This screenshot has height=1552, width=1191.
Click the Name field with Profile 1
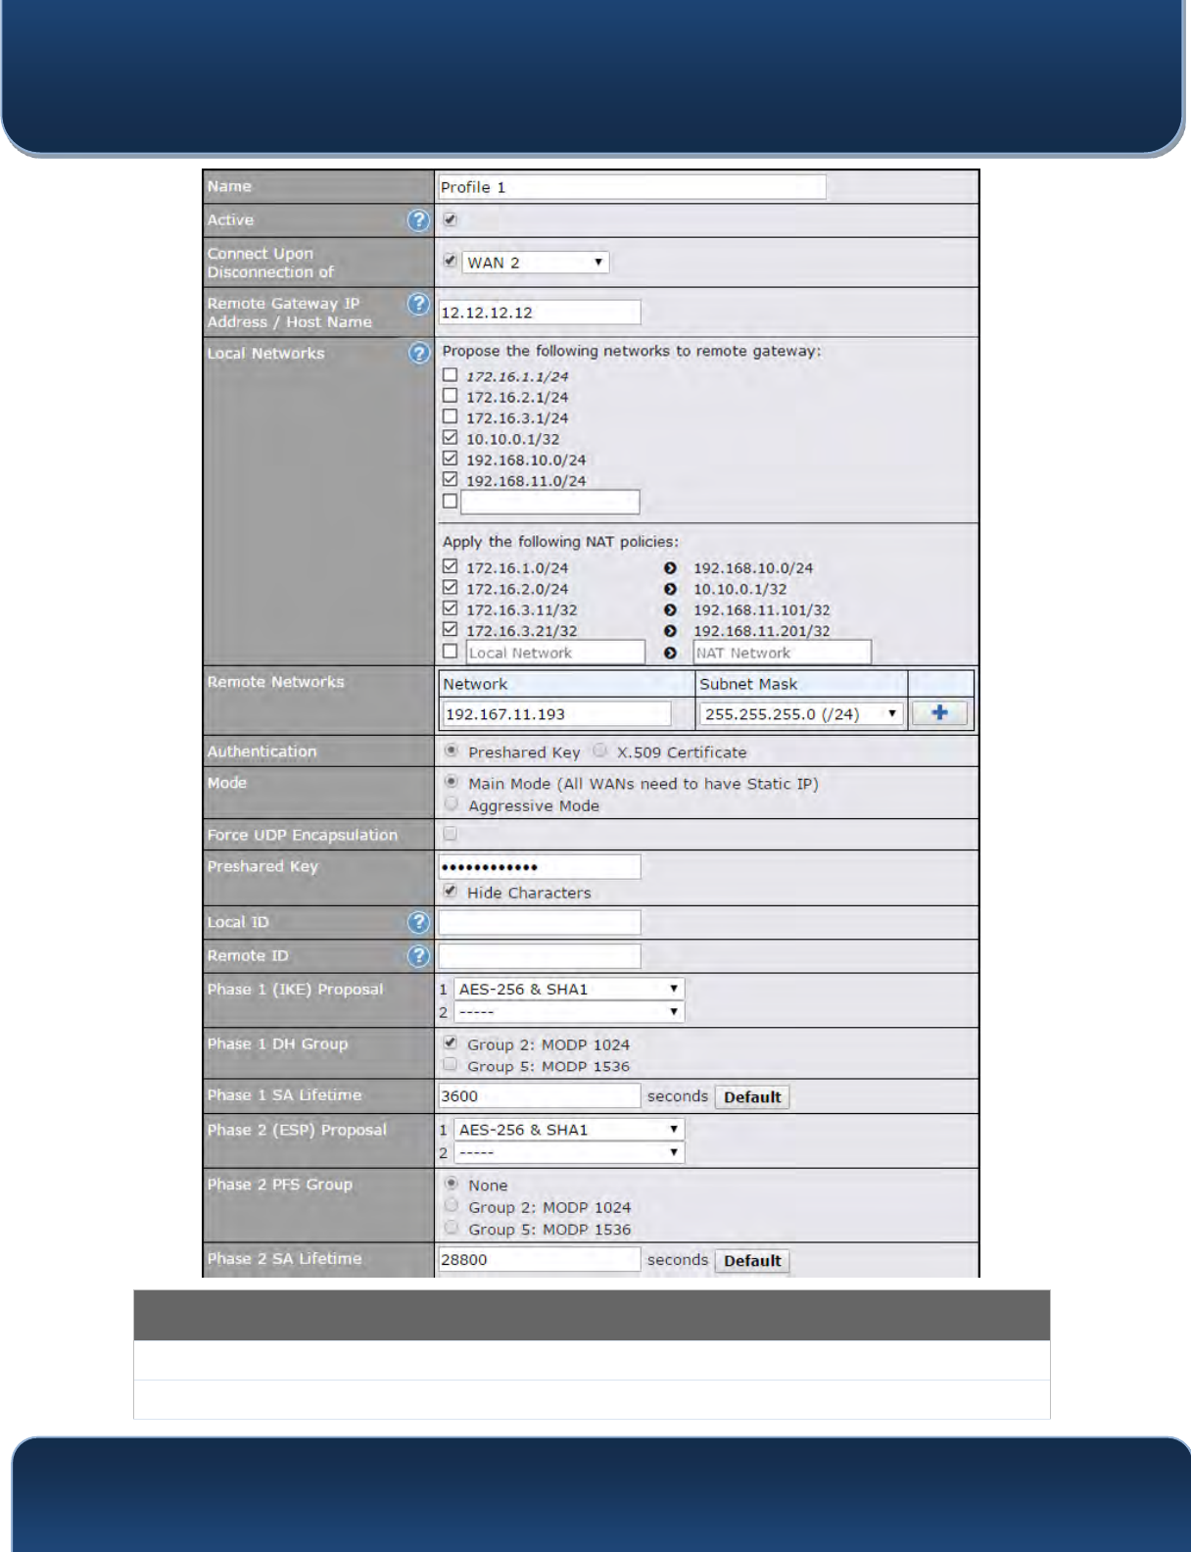pos(632,187)
